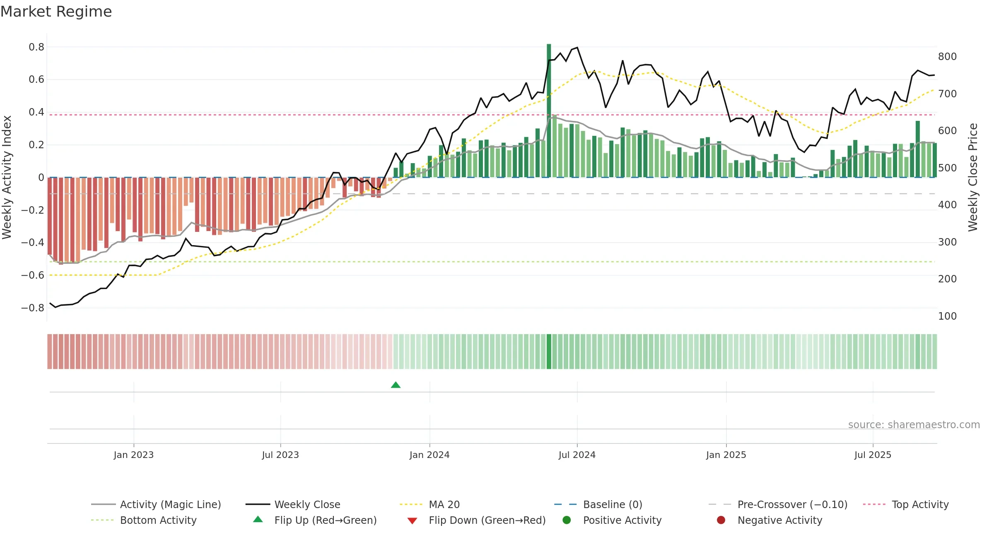Toggle the Flip Up (Red→Green) legend entry
Image resolution: width=994 pixels, height=559 pixels.
coord(315,520)
